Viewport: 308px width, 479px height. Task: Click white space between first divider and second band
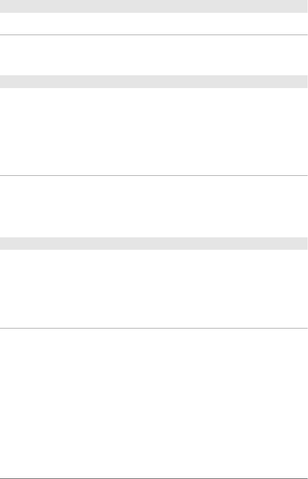[154, 55]
